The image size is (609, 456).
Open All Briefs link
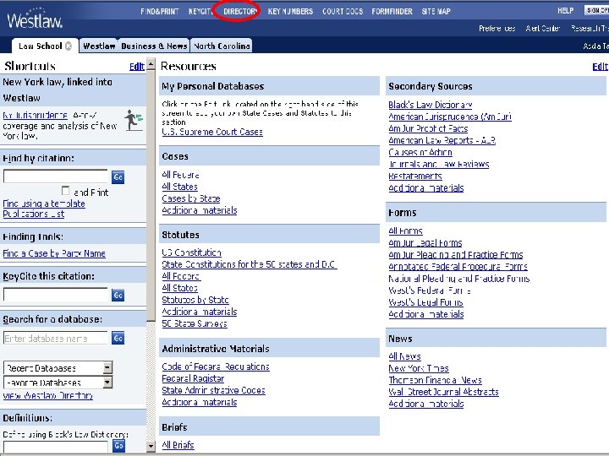tap(178, 445)
